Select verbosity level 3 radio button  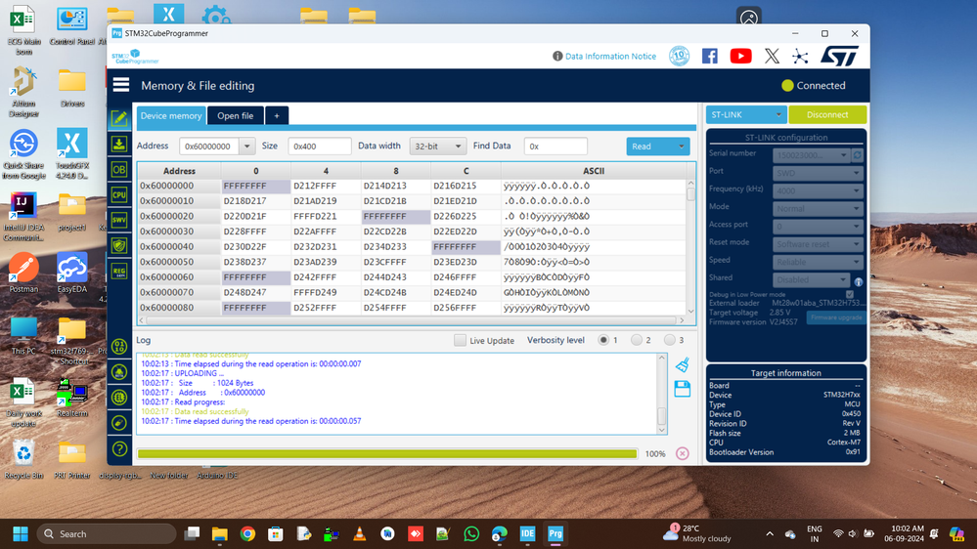[669, 340]
